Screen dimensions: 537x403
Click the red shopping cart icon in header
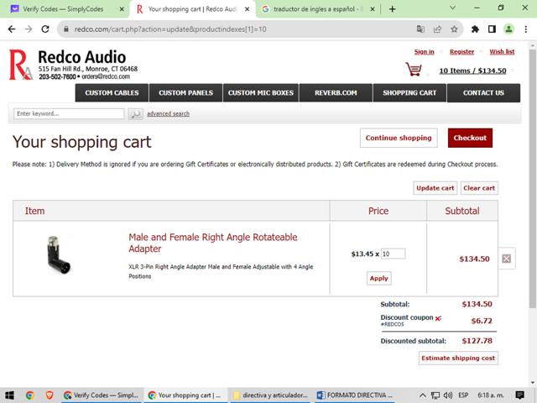pos(414,69)
